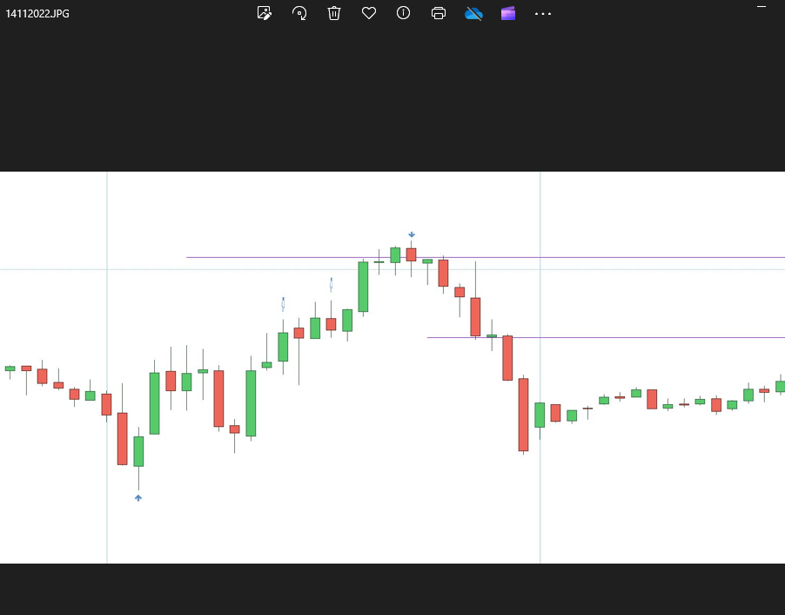
Task: Minimize the Photos window
Action: click(761, 7)
